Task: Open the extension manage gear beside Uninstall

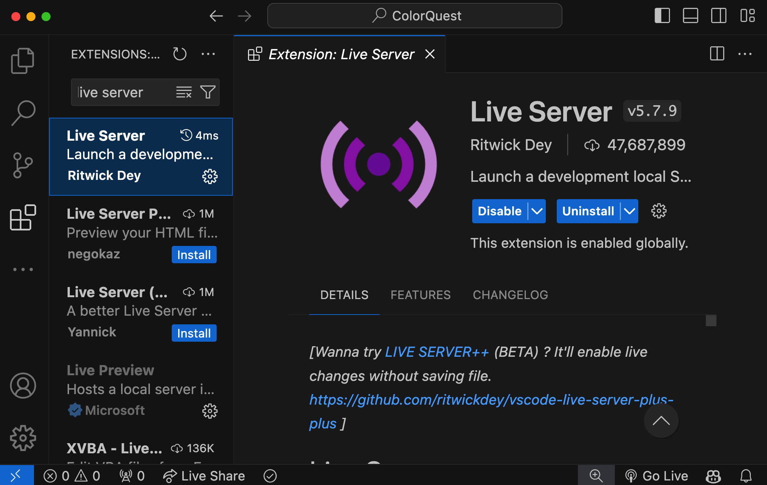Action: pyautogui.click(x=659, y=211)
